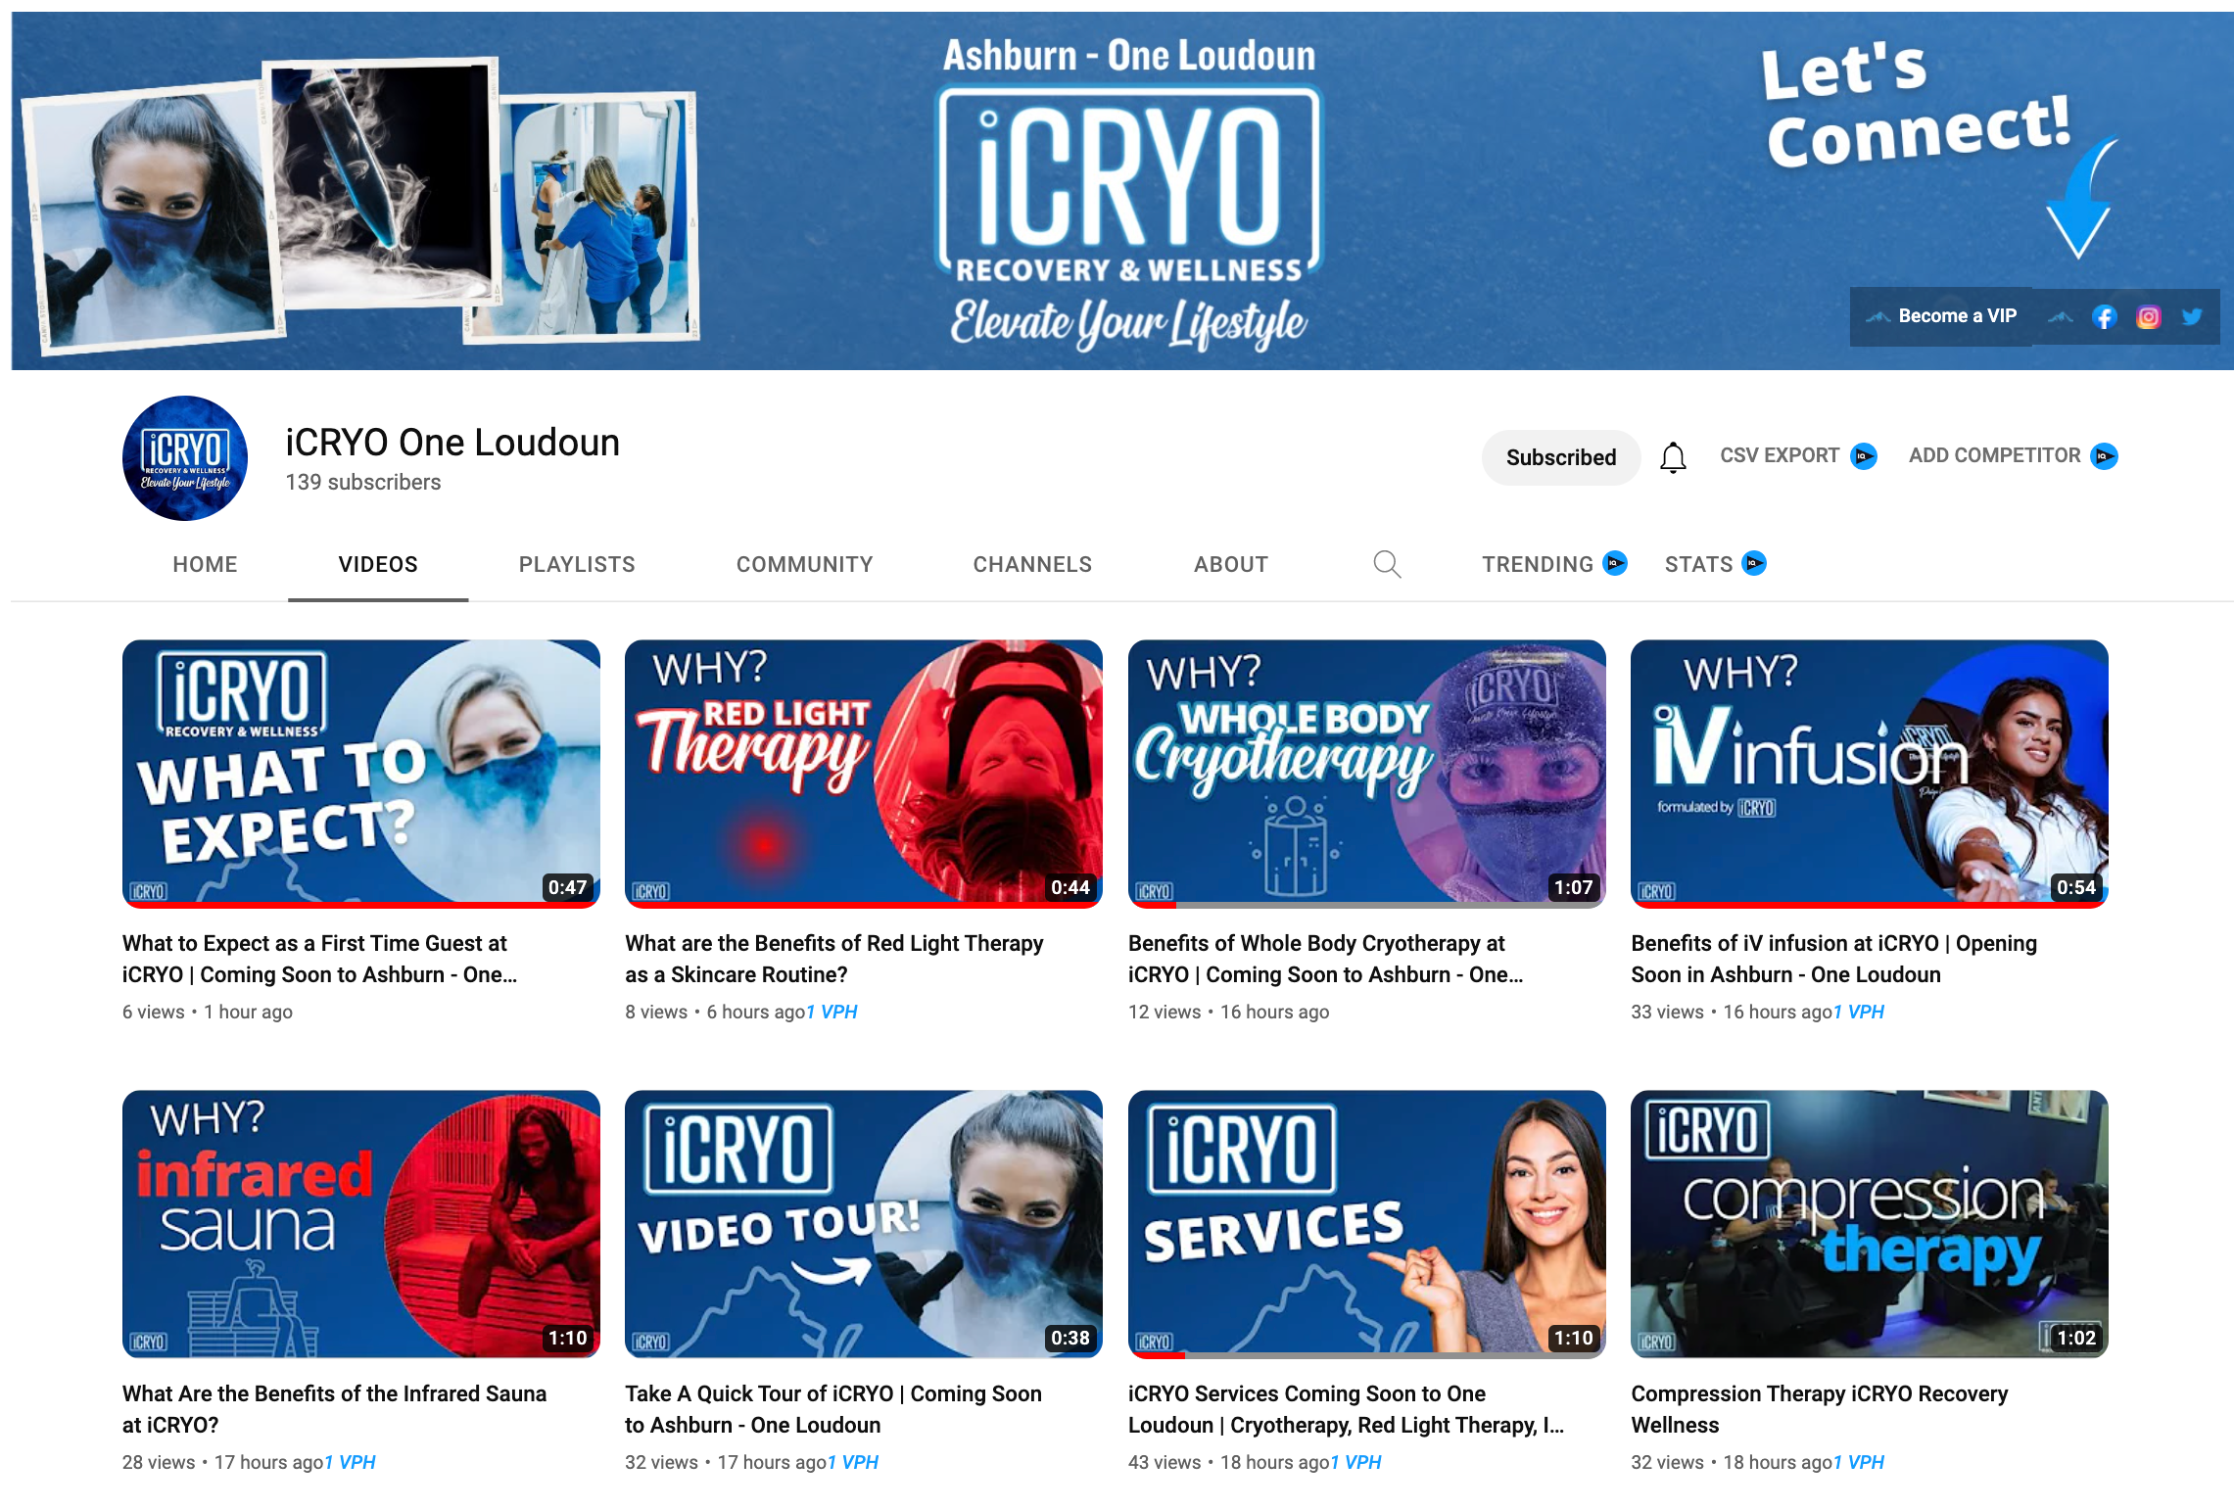Viewport: 2234px width, 1509px height.
Task: Play the infrared sauna thumbnail
Action: tap(361, 1224)
